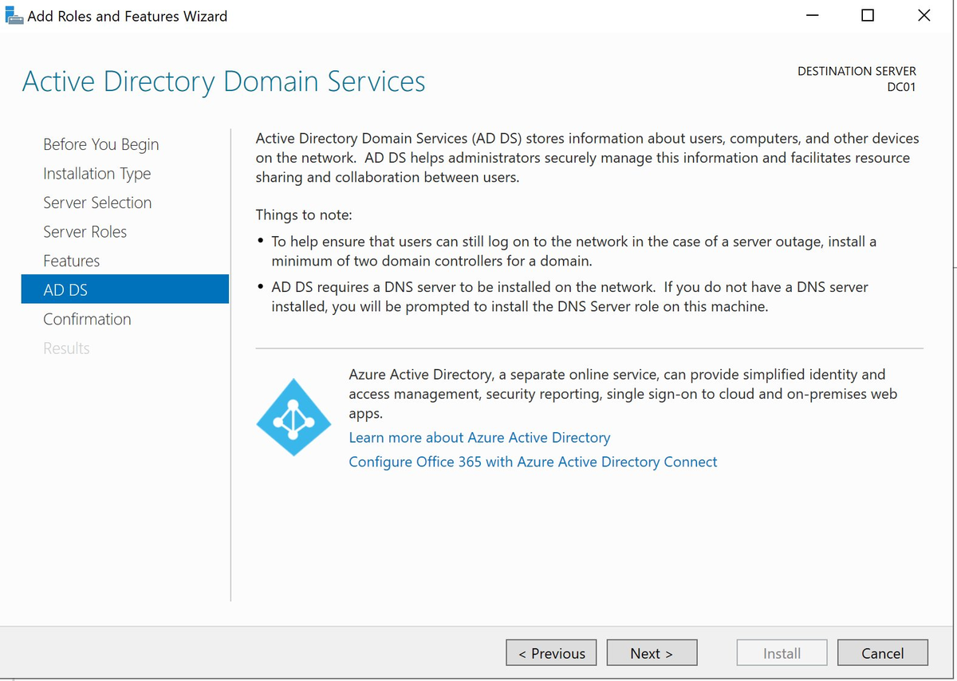Screen dimensions: 957x681
Task: Proceed with the Next button
Action: (x=652, y=653)
